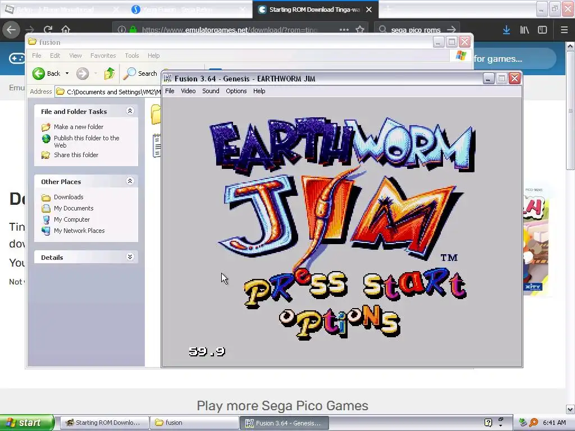This screenshot has height=431, width=575.
Task: Open Firefox downloads arrow icon
Action: pyautogui.click(x=506, y=30)
